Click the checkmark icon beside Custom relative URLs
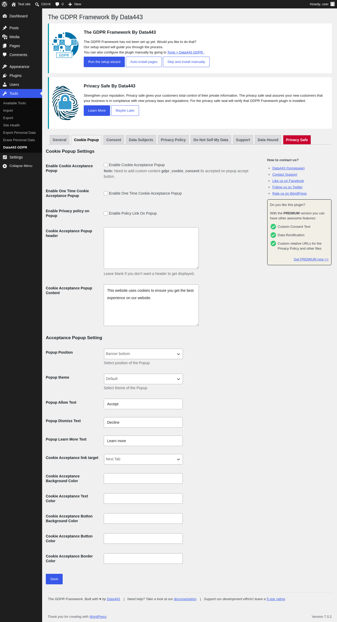337x622 pixels. 273,244
